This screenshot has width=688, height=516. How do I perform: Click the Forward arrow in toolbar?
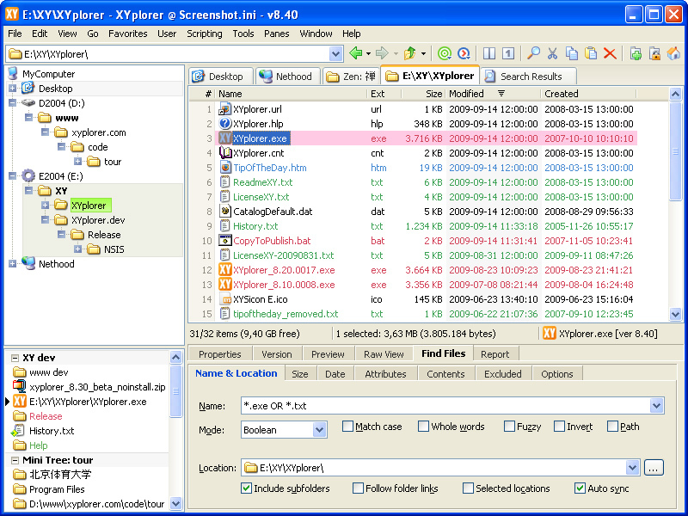pos(382,53)
